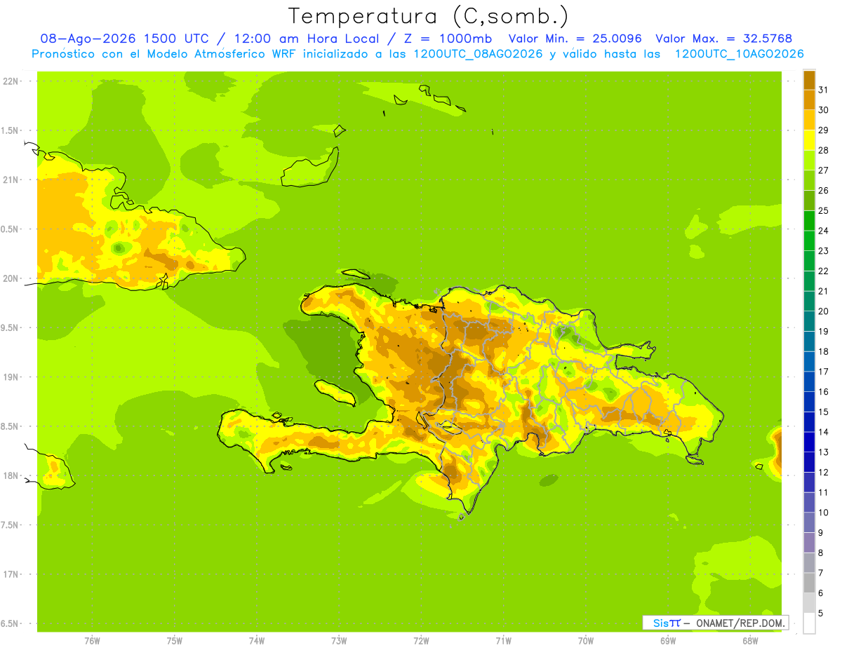Select the 'Valor Min. = 25.0096' value

pos(575,39)
